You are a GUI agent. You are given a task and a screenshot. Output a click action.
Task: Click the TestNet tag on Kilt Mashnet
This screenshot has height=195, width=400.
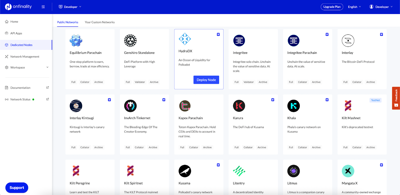click(375, 100)
